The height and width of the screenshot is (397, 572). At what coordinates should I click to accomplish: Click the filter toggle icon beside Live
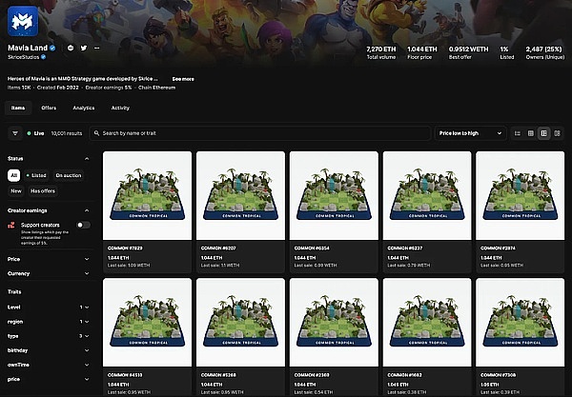[14, 134]
